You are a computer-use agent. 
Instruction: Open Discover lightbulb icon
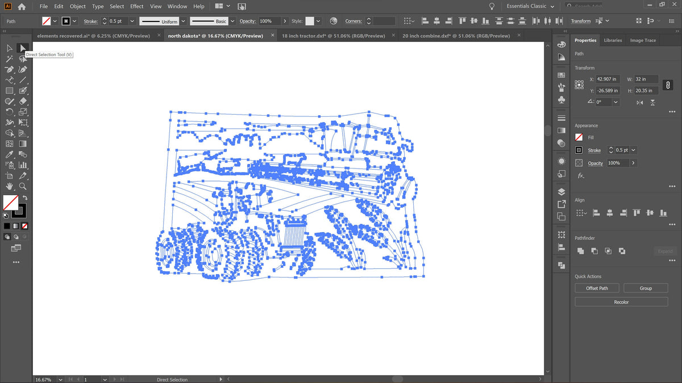pos(492,6)
